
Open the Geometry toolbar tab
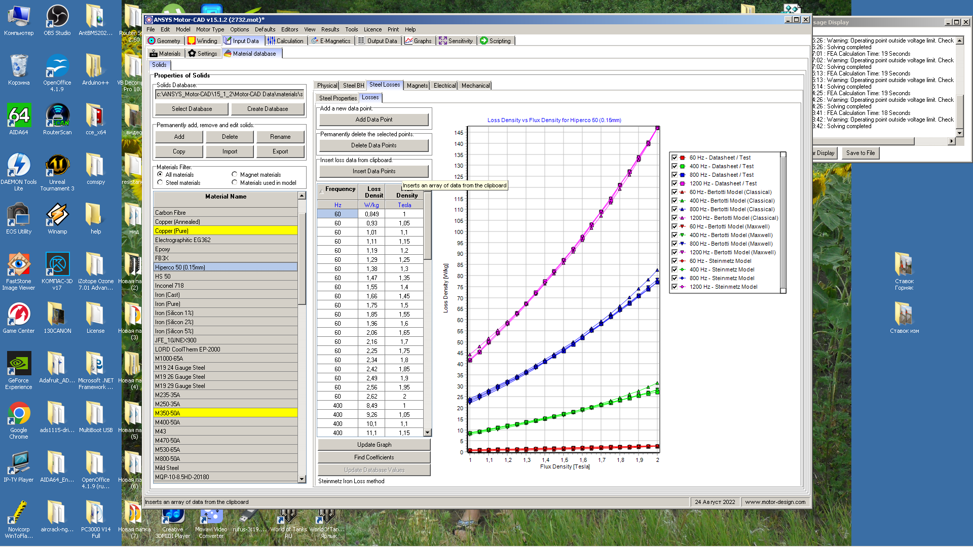click(164, 41)
